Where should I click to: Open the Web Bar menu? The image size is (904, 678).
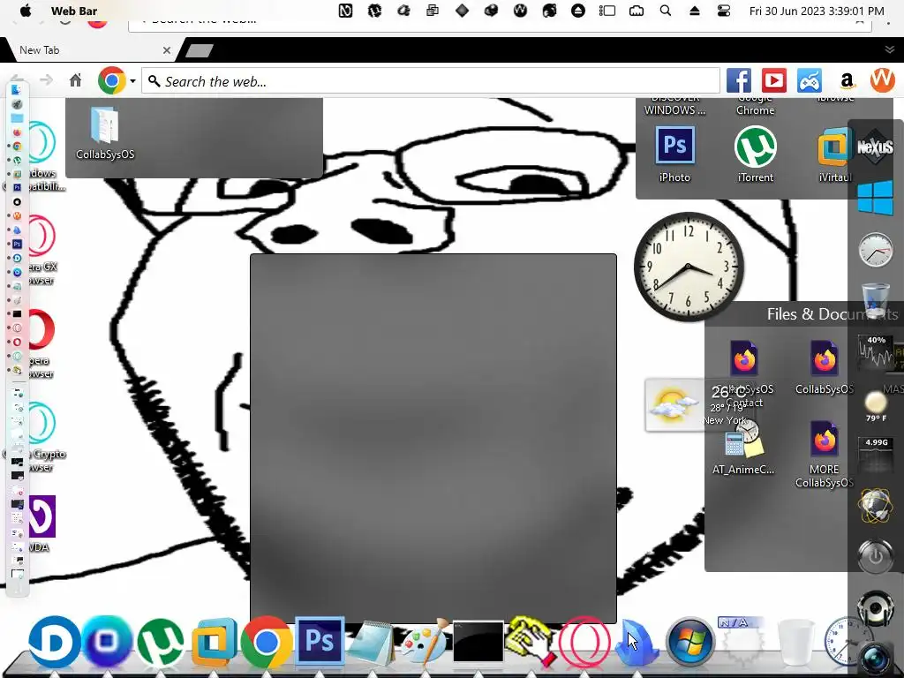point(74,11)
